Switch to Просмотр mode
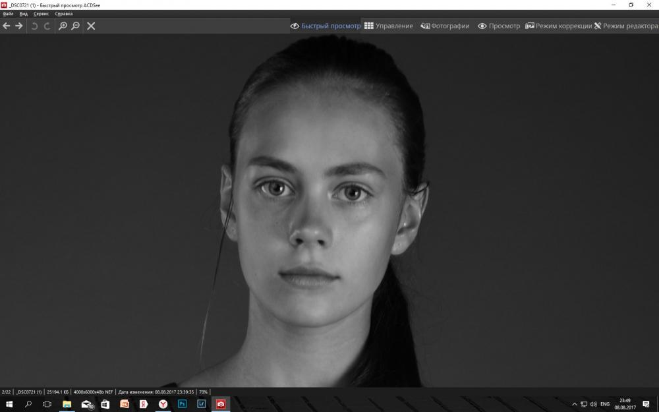Viewport: 659px width, 412px height. tap(499, 26)
